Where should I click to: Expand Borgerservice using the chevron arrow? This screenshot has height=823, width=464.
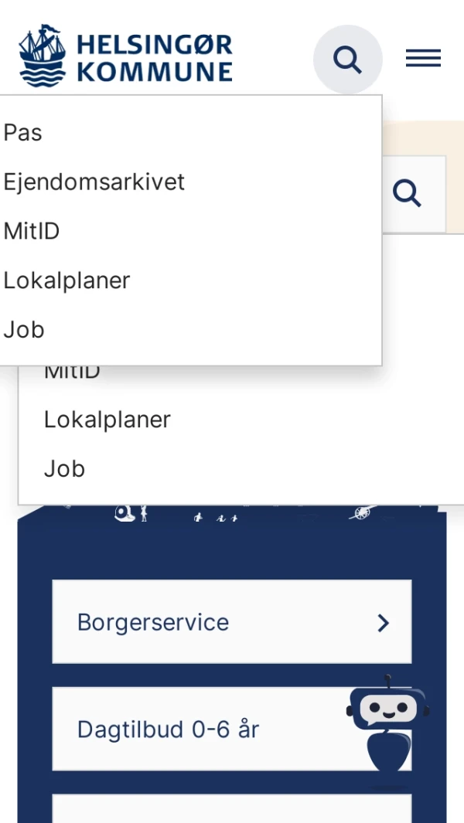(x=382, y=622)
